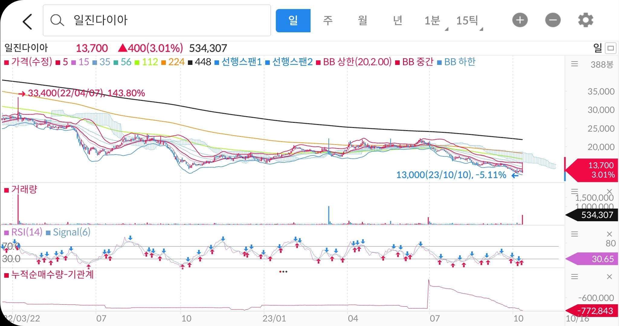Toggle the 56-day moving average legend
Screen dimensions: 619x326
[x=123, y=62]
